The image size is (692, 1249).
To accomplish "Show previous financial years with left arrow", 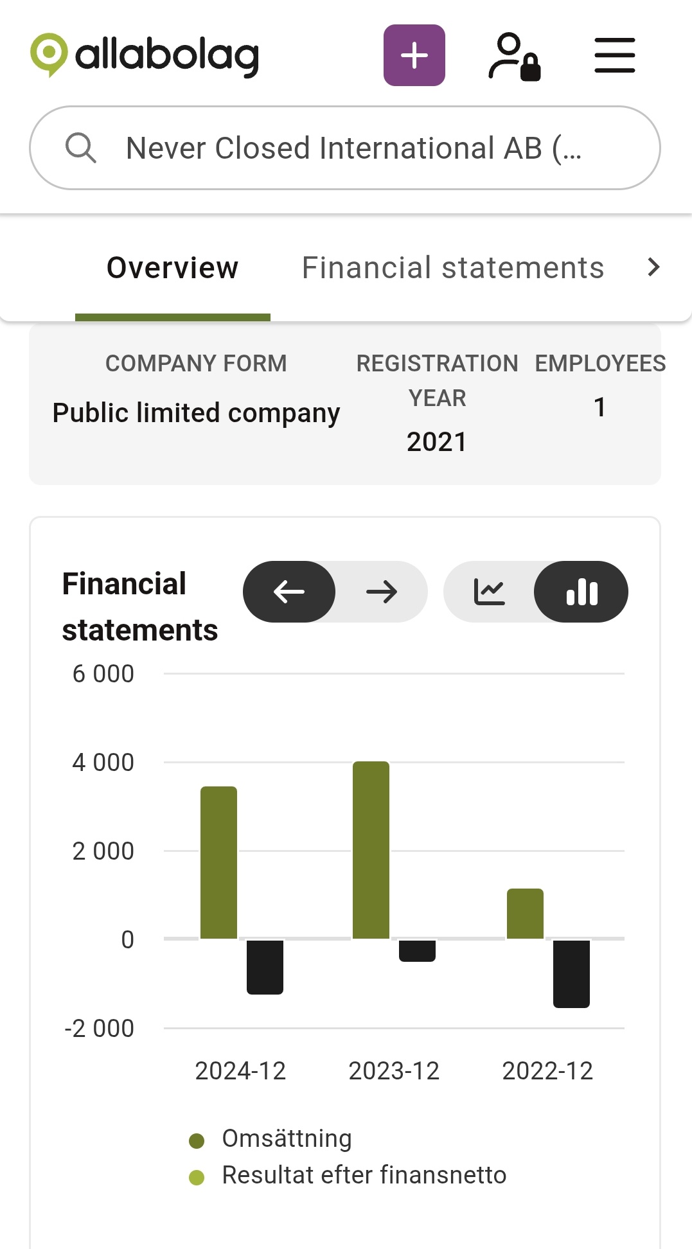I will (x=289, y=592).
